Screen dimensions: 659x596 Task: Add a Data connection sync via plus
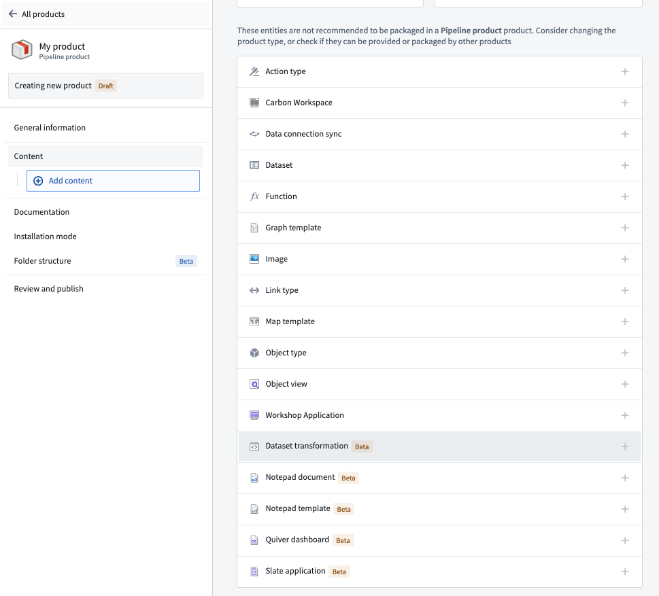click(x=625, y=134)
